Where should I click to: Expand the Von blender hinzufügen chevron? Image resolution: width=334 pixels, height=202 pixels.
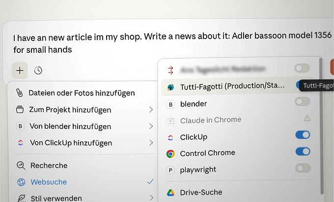click(151, 126)
